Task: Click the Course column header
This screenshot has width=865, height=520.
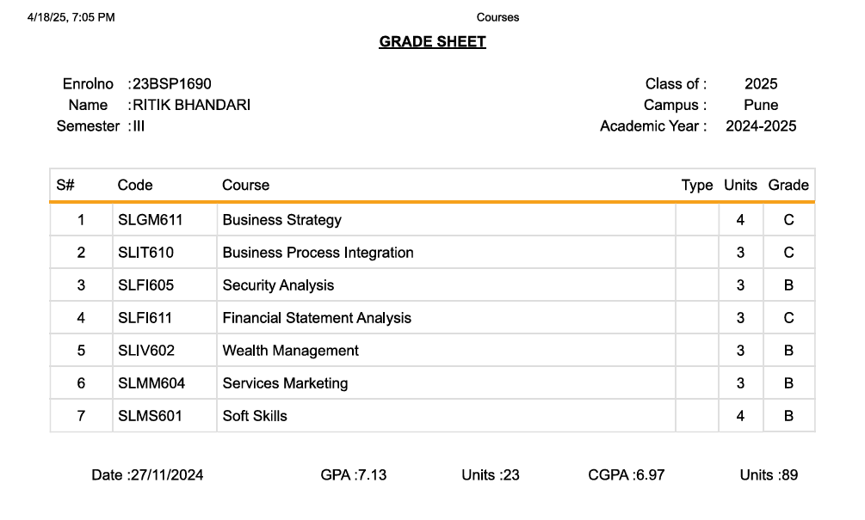Action: (245, 185)
